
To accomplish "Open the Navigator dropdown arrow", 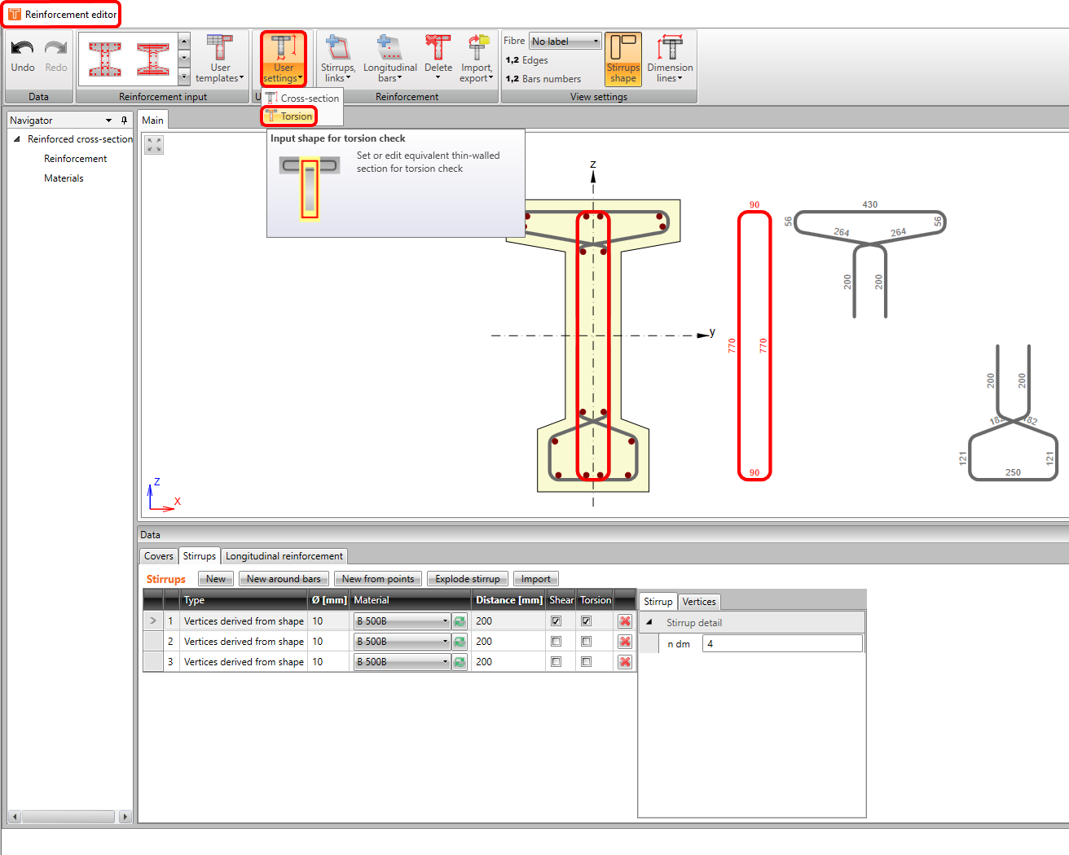I will pos(108,121).
